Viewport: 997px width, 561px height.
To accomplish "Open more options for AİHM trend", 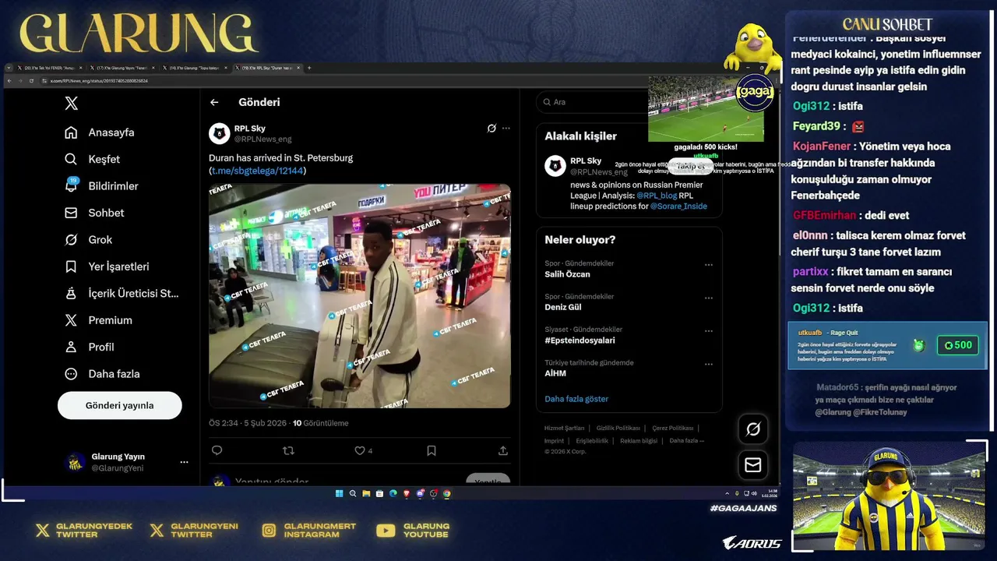I will (709, 364).
